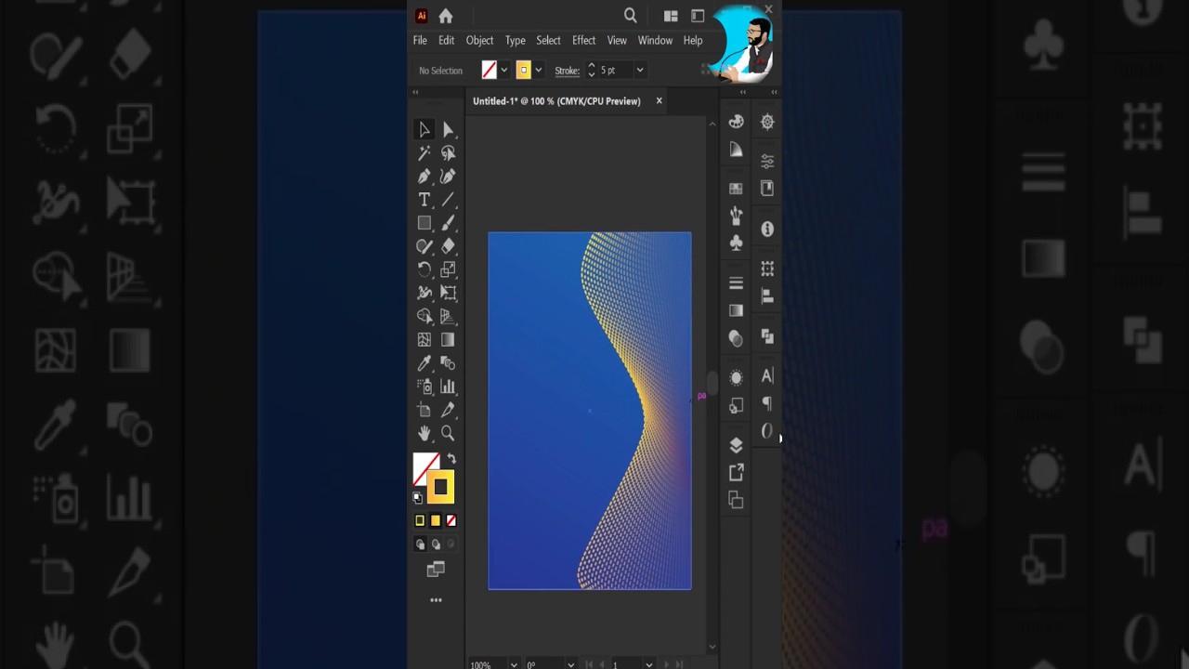Set paint to None mode button
Image resolution: width=1189 pixels, height=669 pixels.
451,521
